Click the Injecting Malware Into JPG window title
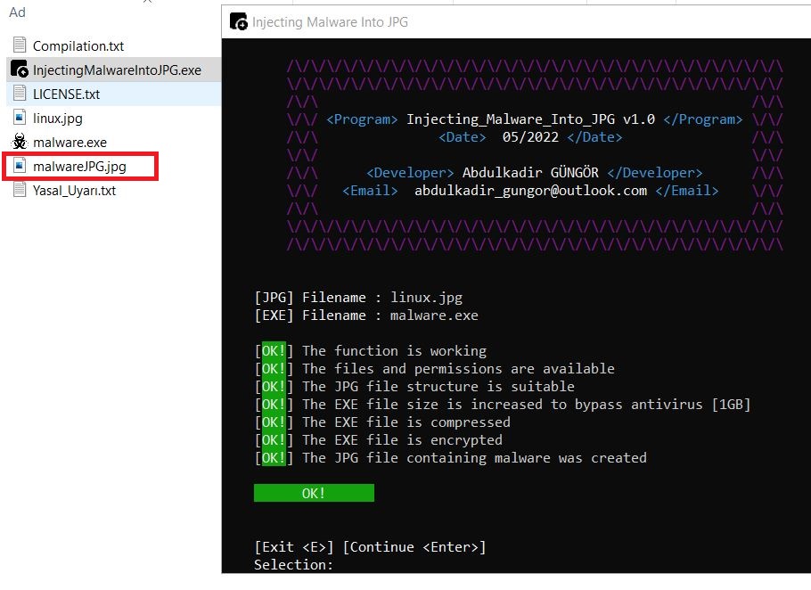The height and width of the screenshot is (590, 811). click(x=330, y=22)
